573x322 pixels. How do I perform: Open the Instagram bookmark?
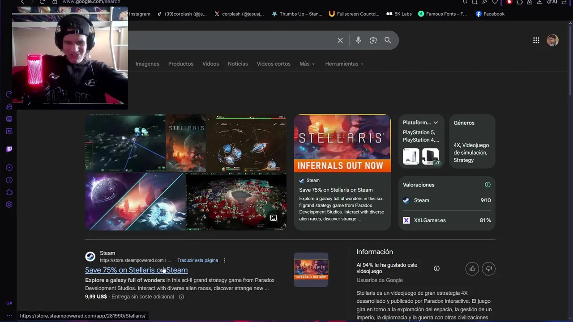[140, 14]
